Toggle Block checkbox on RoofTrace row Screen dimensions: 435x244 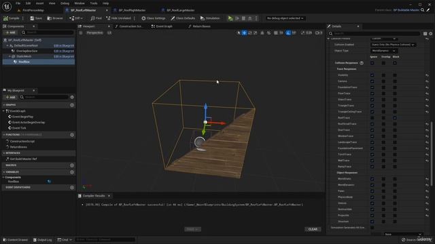pos(395,118)
